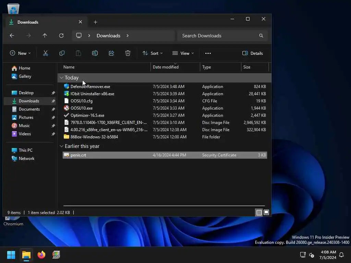351x263 pixels.
Task: Click the horizontal scrollbar in file list
Action: [164, 205]
